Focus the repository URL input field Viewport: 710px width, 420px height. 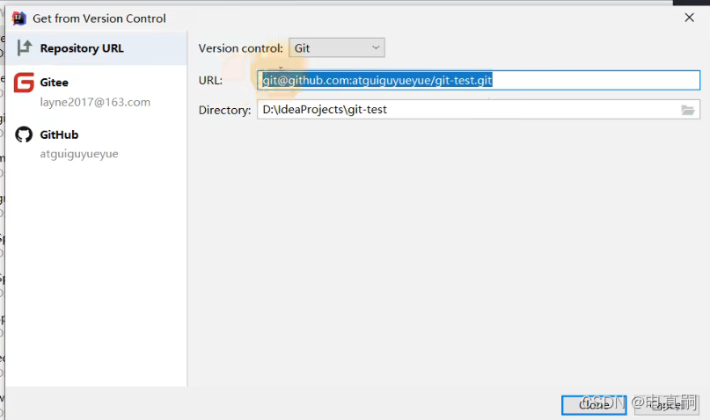click(x=479, y=81)
